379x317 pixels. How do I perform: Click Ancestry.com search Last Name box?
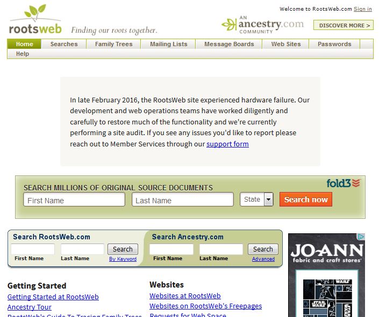[221, 249]
